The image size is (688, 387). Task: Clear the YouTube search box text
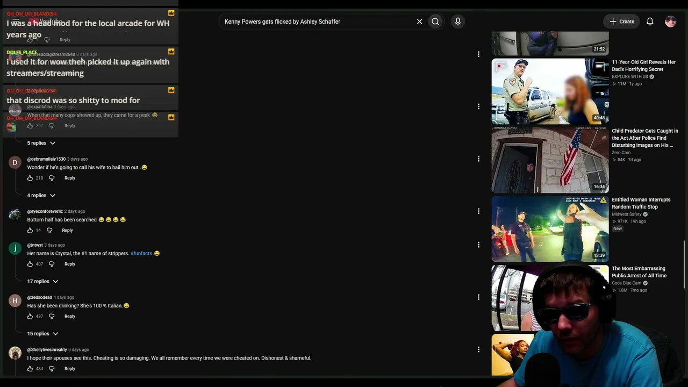(x=419, y=21)
